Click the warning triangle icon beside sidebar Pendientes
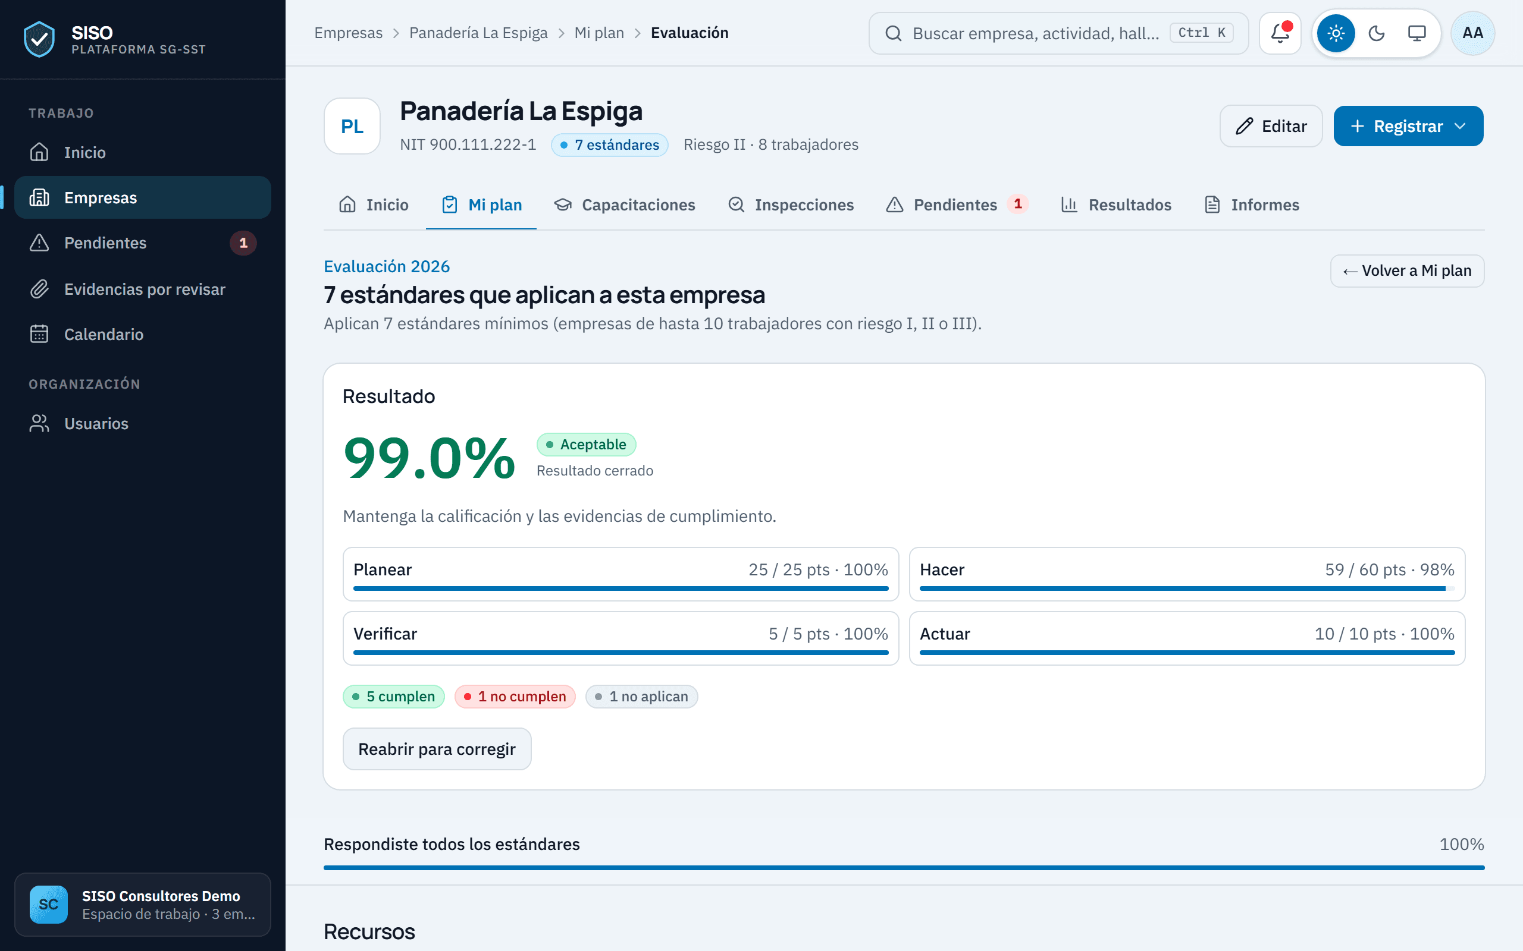1523x951 pixels. [39, 243]
